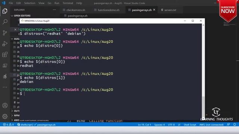
Task: Switch to the servers.txt tab
Action: [x=170, y=10]
